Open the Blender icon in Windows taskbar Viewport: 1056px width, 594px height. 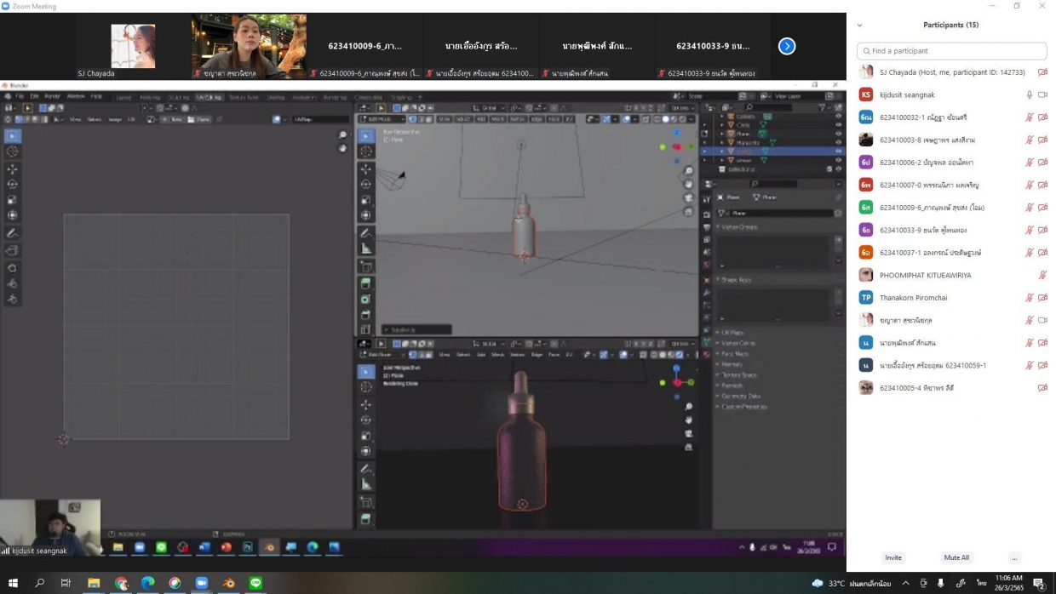click(x=228, y=583)
